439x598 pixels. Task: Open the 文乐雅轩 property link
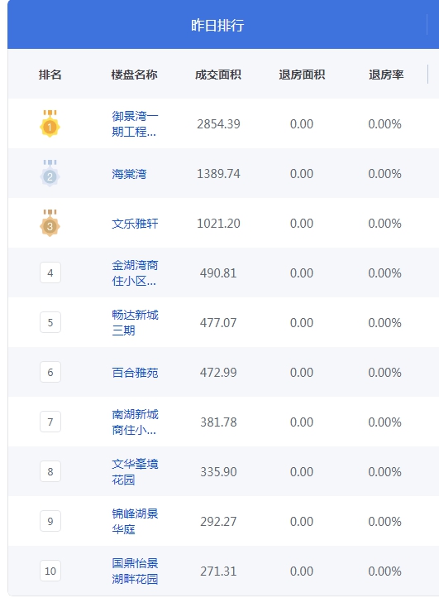135,224
